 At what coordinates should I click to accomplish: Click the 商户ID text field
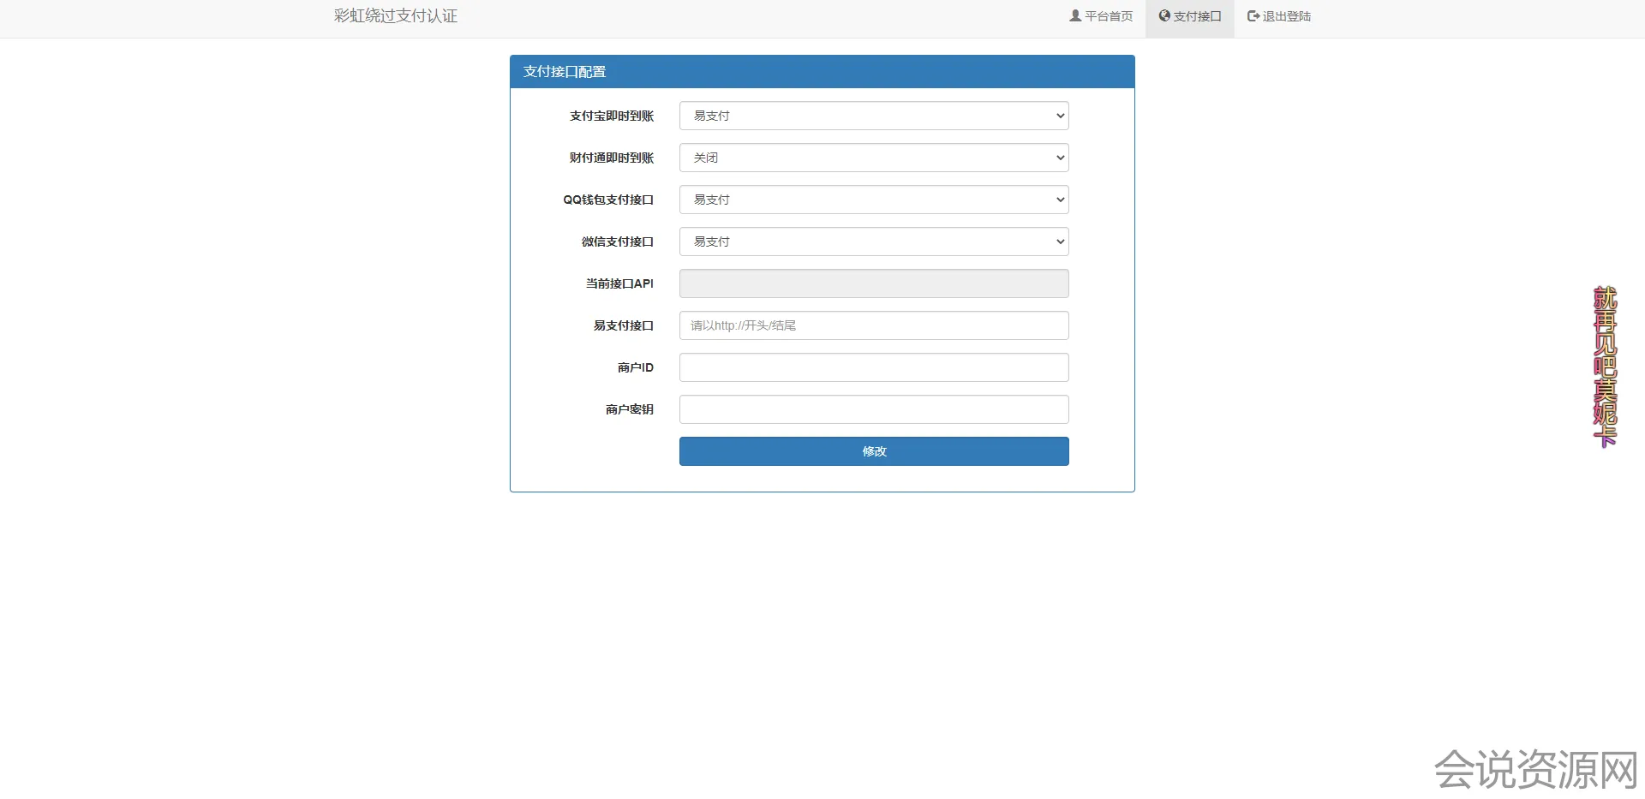pyautogui.click(x=873, y=367)
